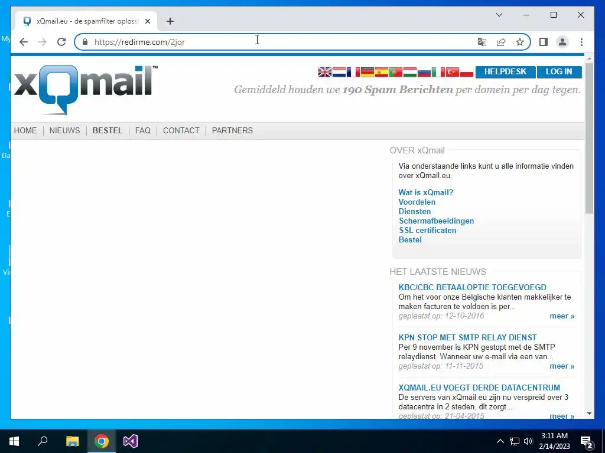Click 'meer »' under KPN news

[562, 366]
